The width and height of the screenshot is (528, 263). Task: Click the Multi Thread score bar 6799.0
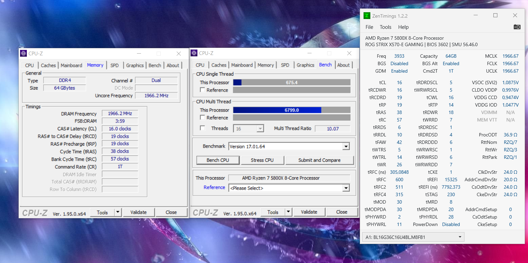[292, 110]
